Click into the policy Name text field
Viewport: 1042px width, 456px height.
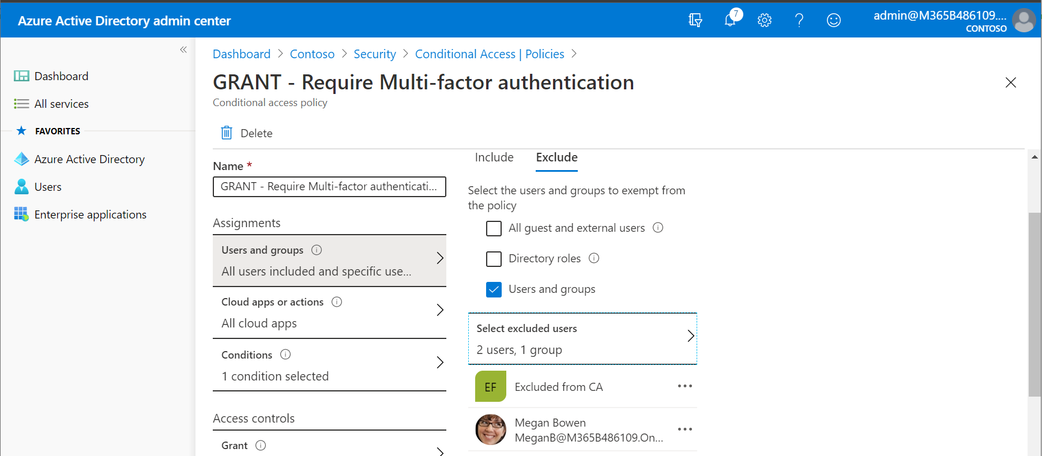point(329,187)
